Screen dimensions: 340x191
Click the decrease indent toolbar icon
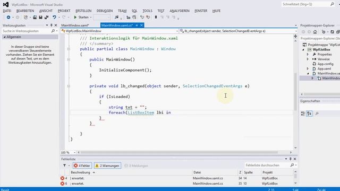pyautogui.click(x=129, y=17)
